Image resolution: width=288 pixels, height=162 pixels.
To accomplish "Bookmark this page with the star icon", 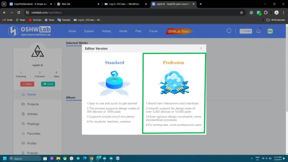I will click(241, 12).
